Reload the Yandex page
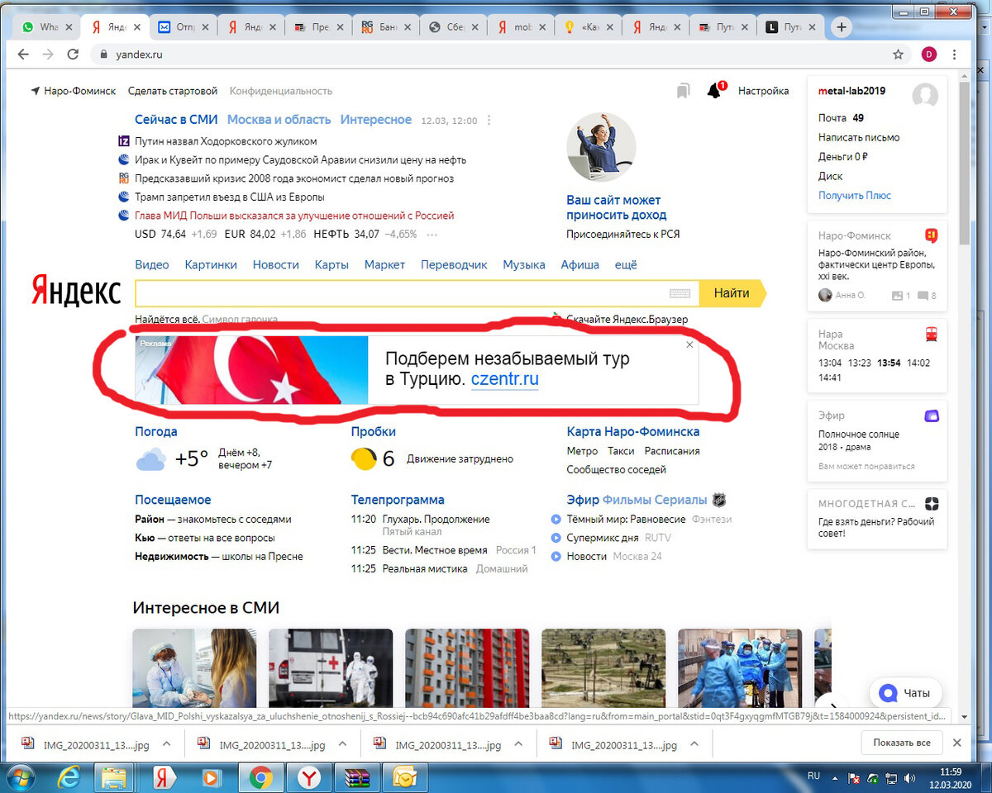 (73, 55)
